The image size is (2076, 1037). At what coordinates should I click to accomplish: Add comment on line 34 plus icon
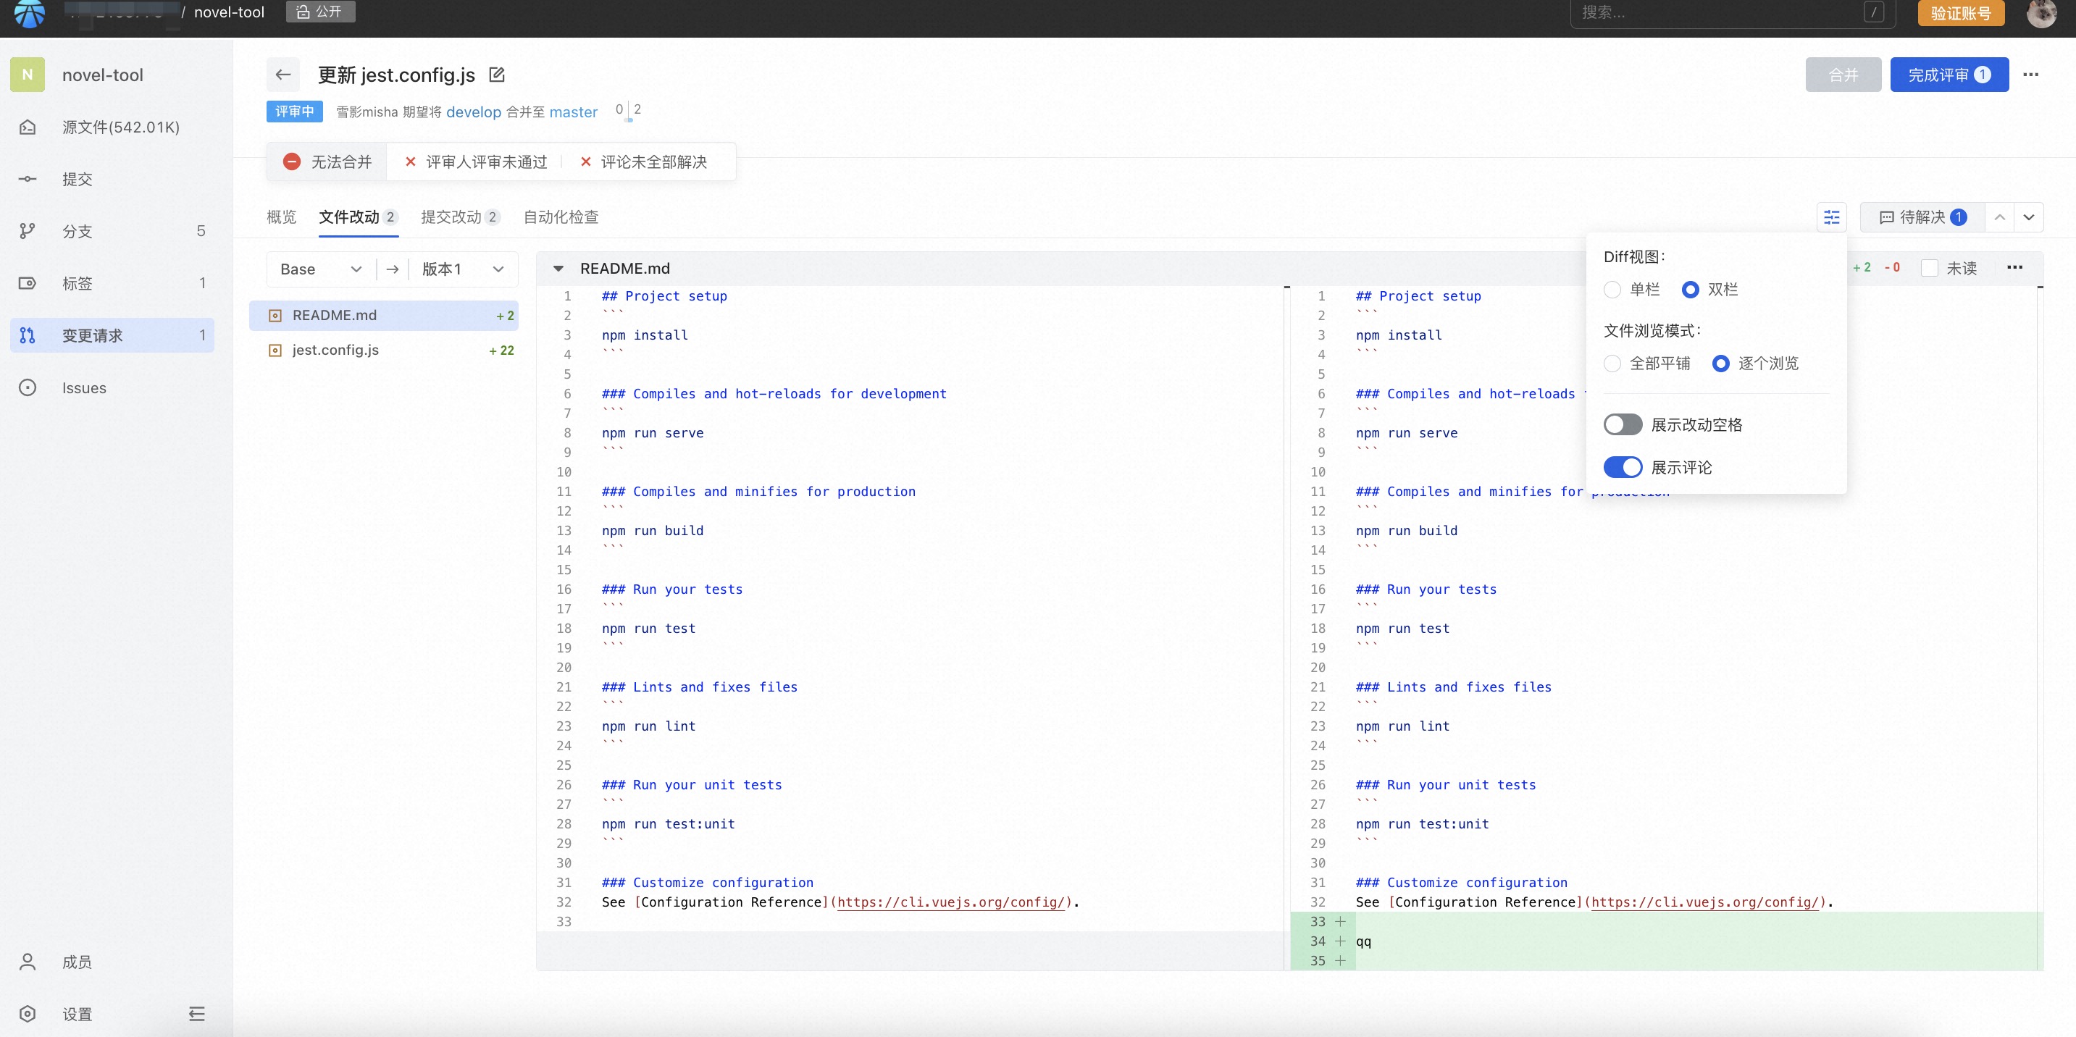coord(1340,940)
